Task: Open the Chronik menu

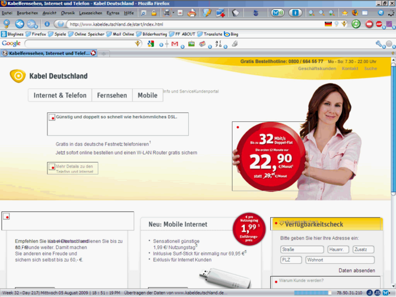Action: point(68,13)
